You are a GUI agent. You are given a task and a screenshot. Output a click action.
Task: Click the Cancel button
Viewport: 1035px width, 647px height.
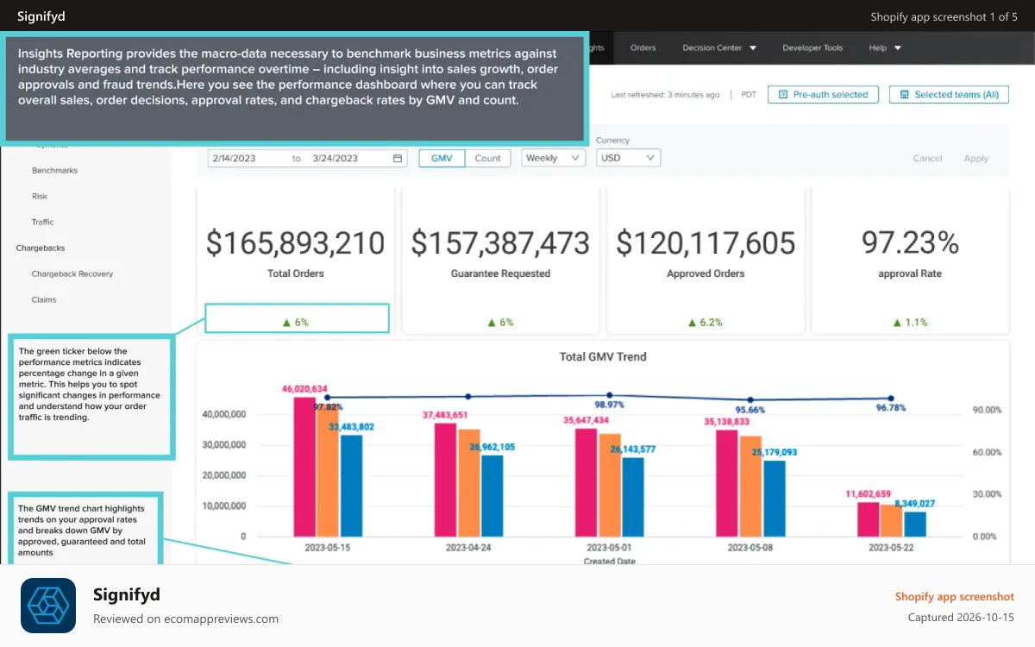927,159
